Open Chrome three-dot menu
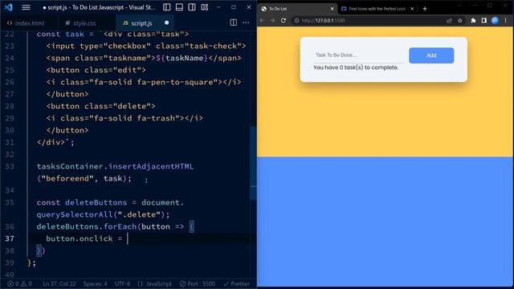Image resolution: width=514 pixels, height=289 pixels. pyautogui.click(x=506, y=21)
